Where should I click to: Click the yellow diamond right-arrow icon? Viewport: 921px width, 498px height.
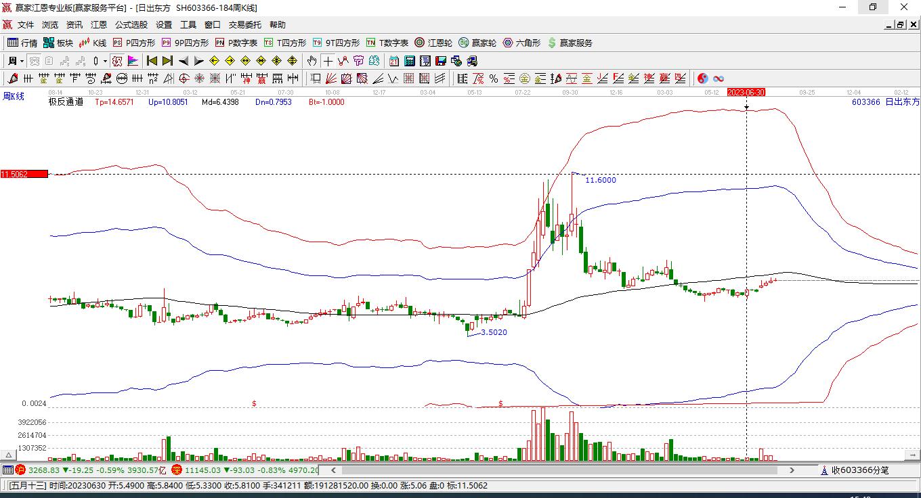click(230, 61)
